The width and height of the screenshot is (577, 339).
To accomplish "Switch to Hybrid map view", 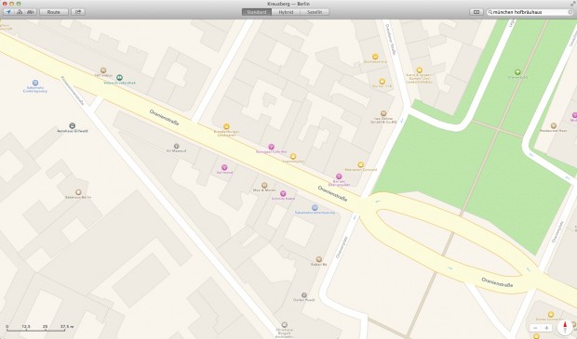I will [286, 12].
